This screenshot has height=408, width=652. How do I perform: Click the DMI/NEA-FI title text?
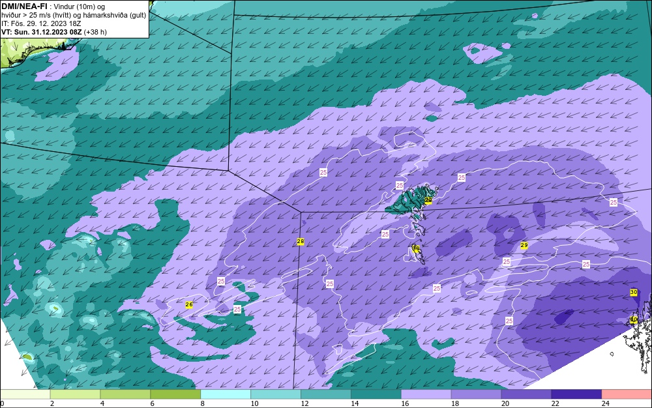(x=24, y=7)
